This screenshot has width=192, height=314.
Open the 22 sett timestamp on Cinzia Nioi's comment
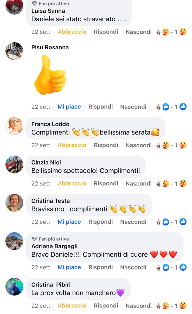coord(41,184)
